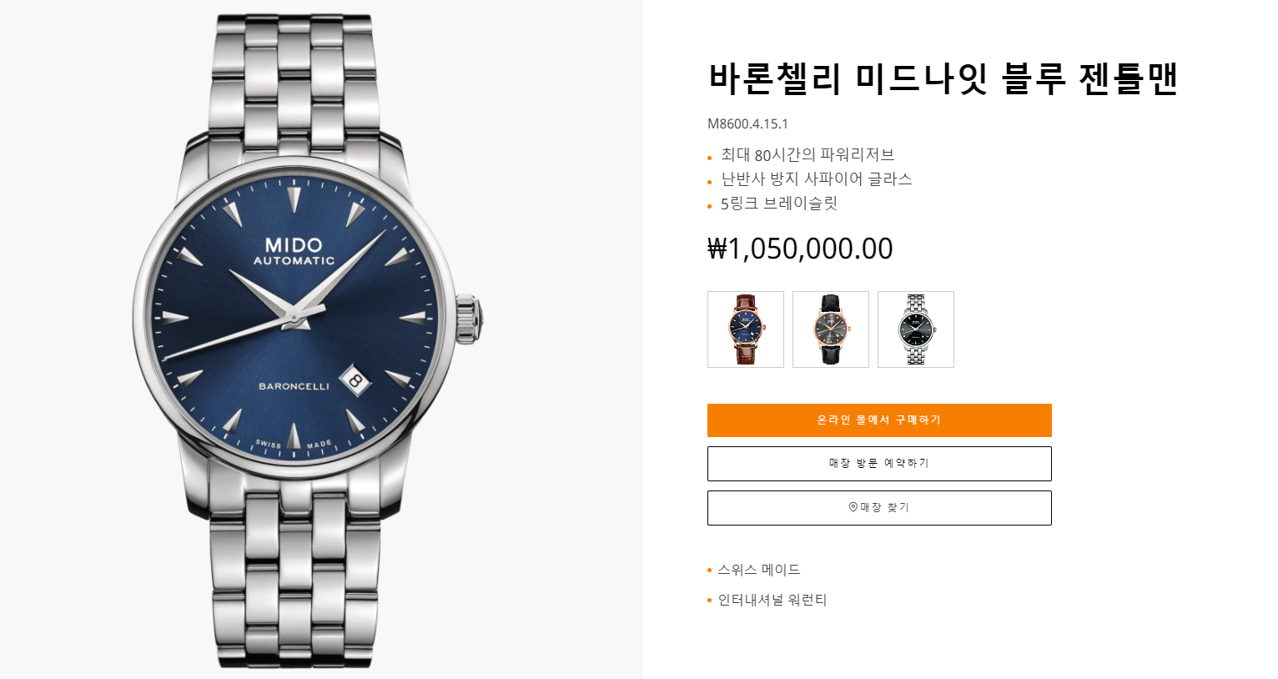The width and height of the screenshot is (1278, 679).
Task: Select the steel bracelet black dial variant
Action: pos(916,329)
